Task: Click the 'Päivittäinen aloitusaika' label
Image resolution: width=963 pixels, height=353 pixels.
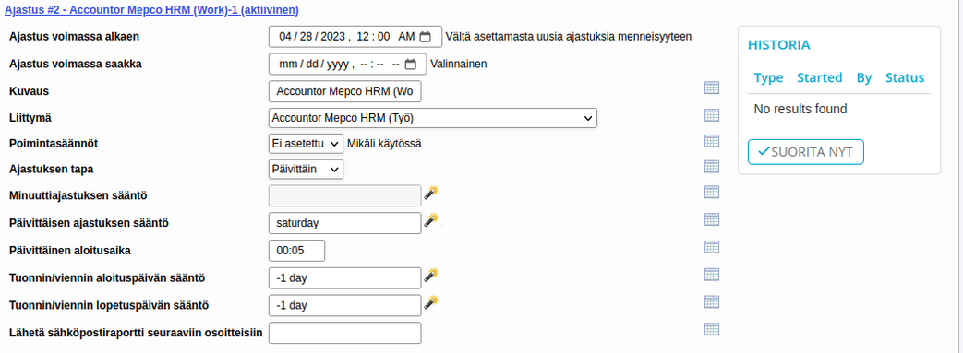Action: pos(70,250)
